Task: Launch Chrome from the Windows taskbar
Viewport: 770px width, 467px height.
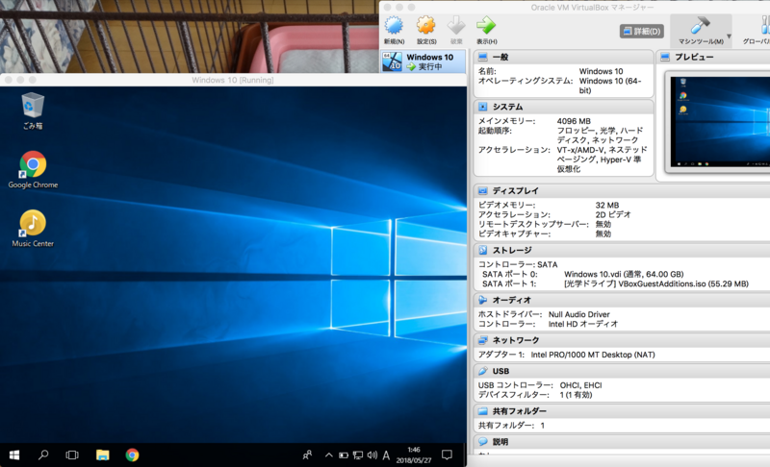Action: pyautogui.click(x=132, y=455)
